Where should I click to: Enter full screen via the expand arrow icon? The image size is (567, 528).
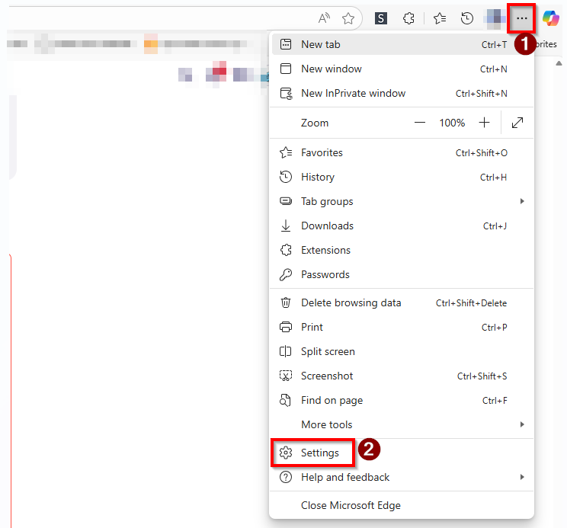tap(517, 123)
